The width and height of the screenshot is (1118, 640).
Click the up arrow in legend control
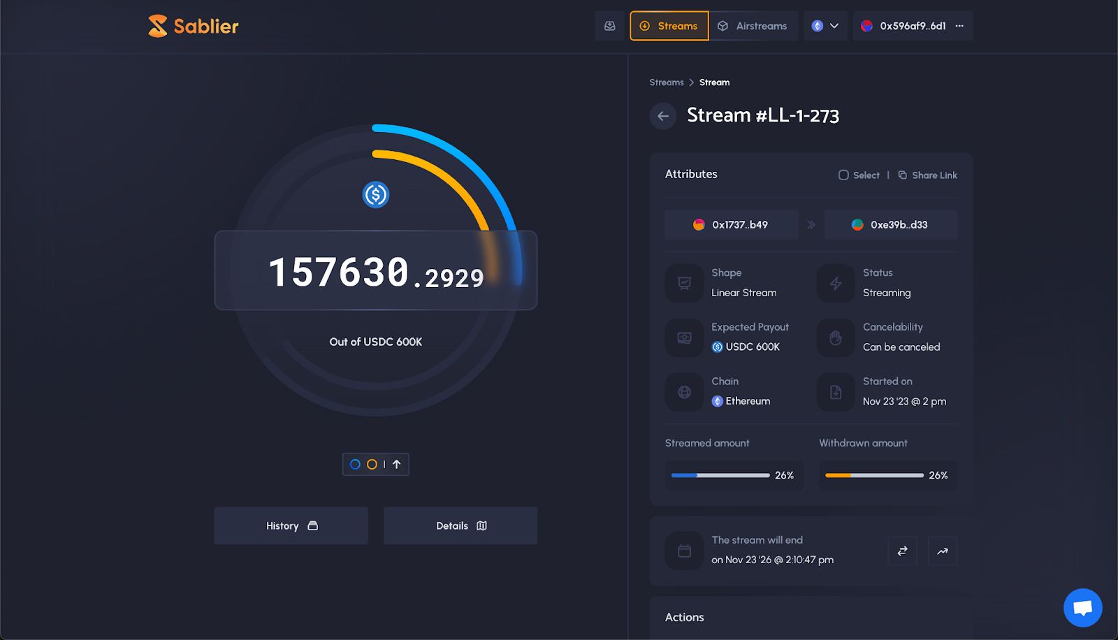tap(397, 464)
